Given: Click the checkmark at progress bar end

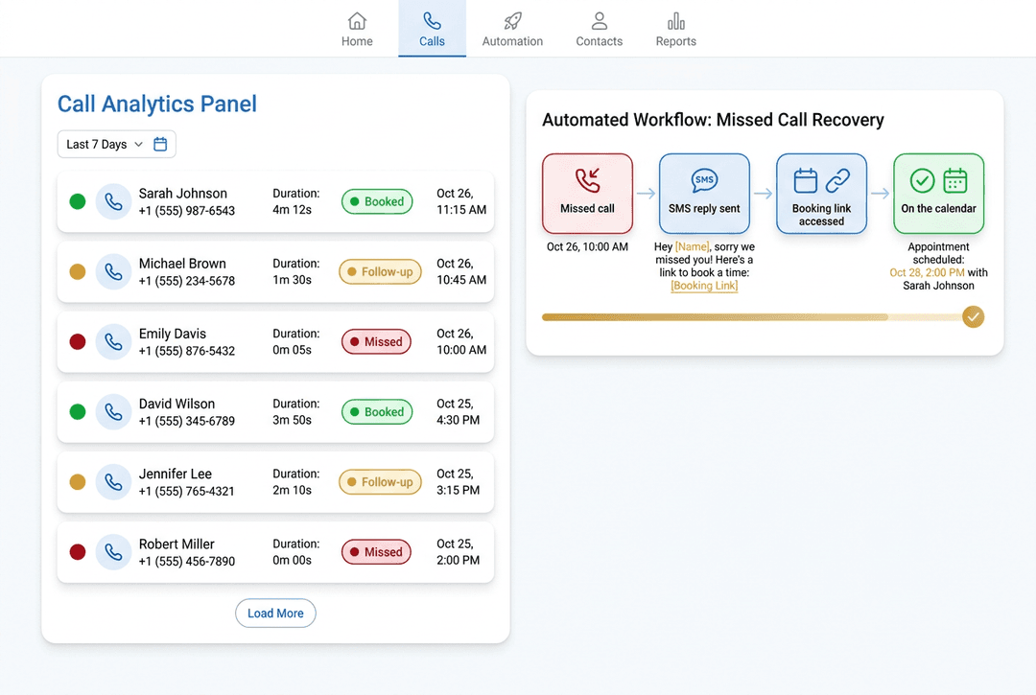Looking at the screenshot, I should tap(974, 316).
